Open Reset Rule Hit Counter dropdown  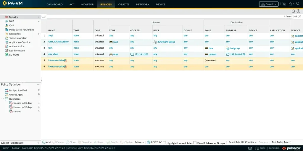tap(243, 142)
